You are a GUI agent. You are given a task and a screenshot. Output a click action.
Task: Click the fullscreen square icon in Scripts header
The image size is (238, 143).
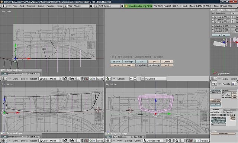[x=135, y=79]
